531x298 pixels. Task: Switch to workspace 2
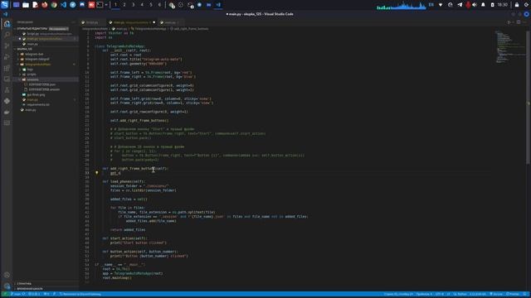pos(124,5)
